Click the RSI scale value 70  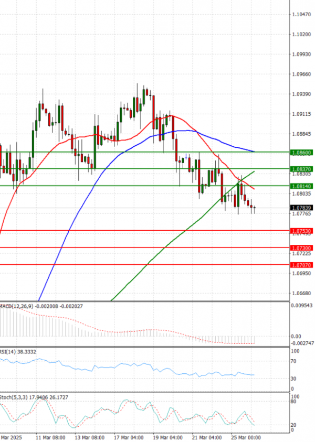(293, 361)
